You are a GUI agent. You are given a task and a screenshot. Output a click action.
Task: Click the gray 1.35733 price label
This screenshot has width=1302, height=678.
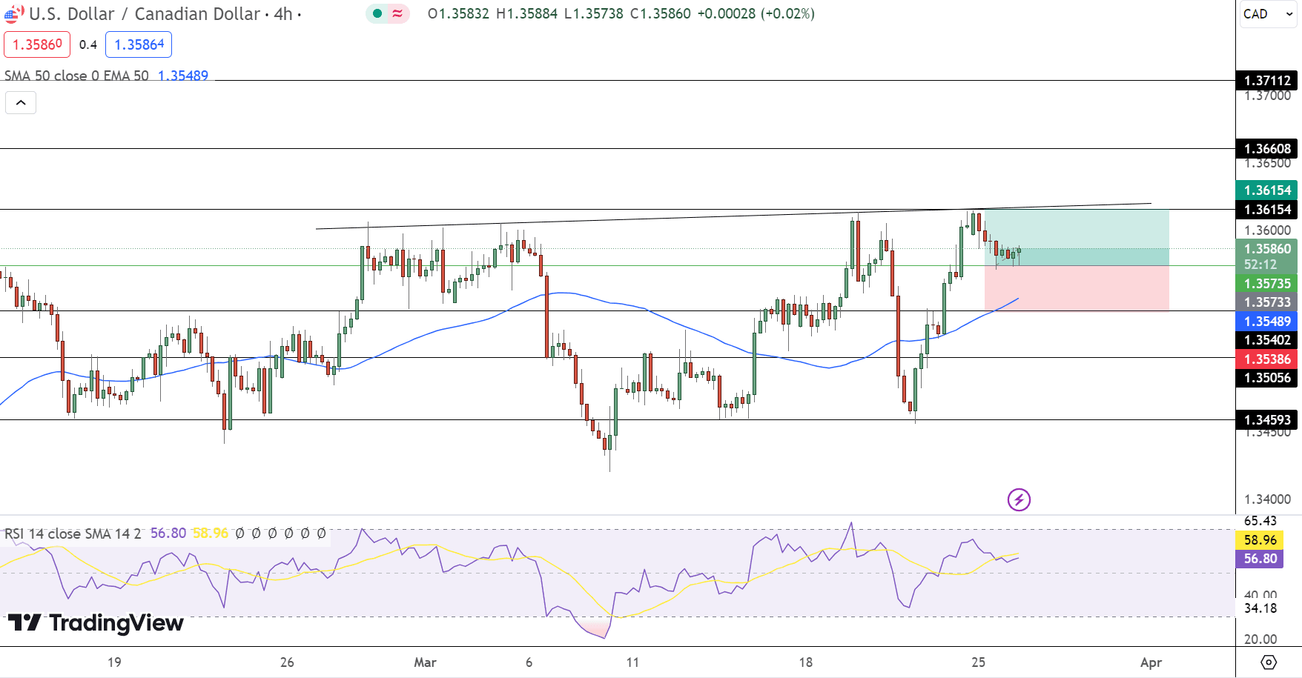(x=1266, y=302)
